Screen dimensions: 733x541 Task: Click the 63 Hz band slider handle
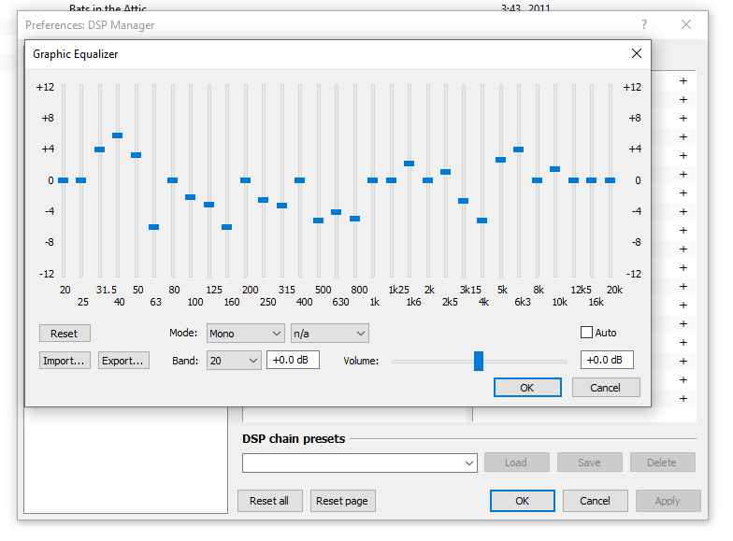(154, 227)
